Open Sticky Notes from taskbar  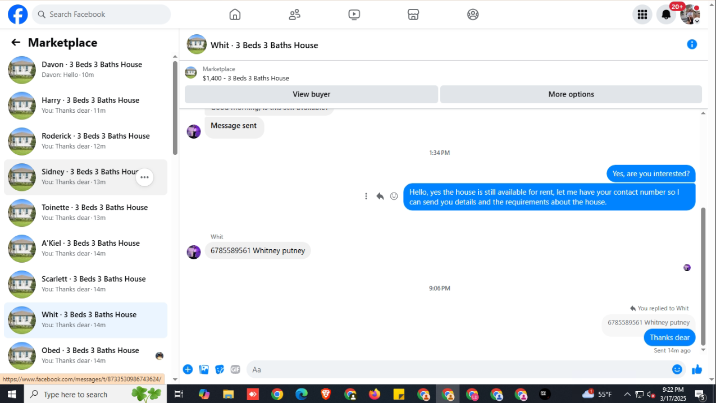(399, 394)
